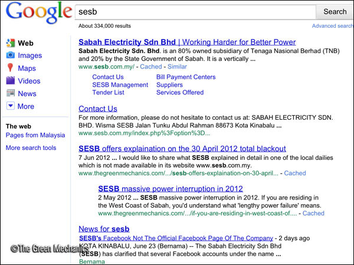Open News for sesb heading

(104, 229)
